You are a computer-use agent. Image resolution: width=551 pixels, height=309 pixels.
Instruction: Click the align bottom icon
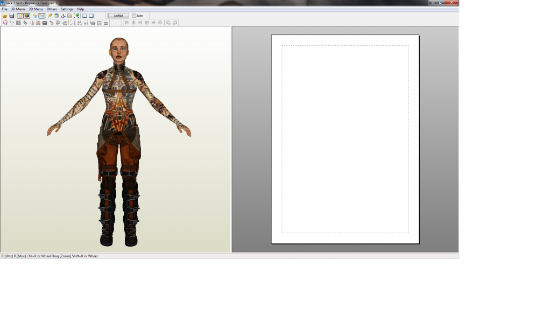tap(160, 23)
